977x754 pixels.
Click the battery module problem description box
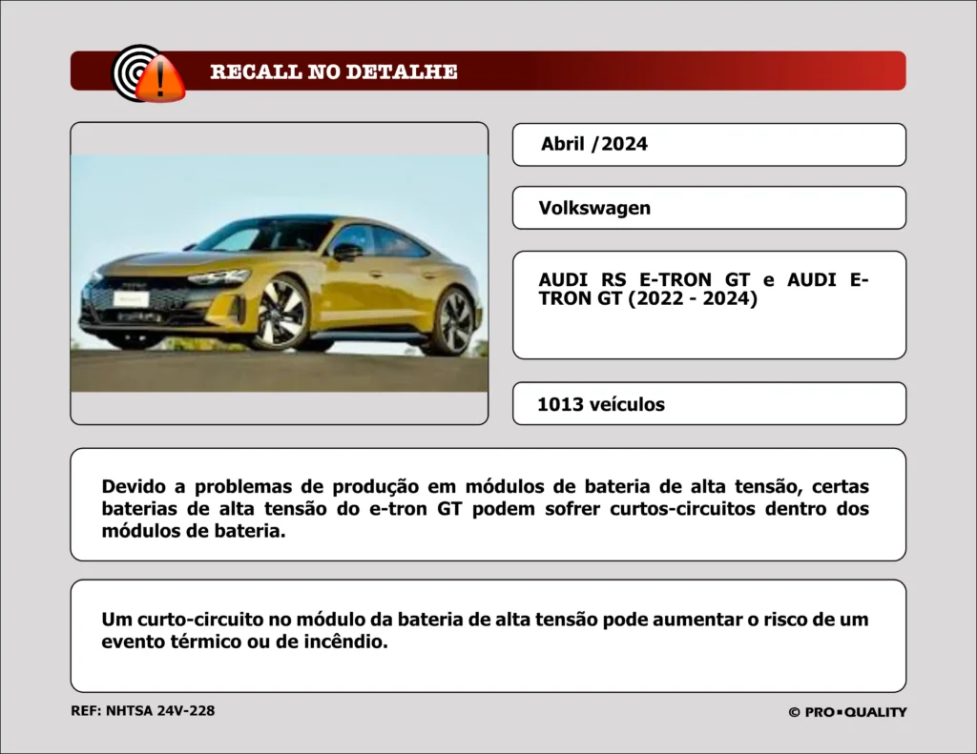[488, 504]
